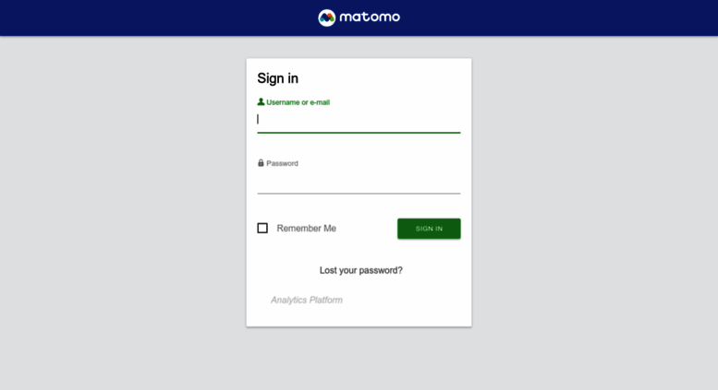
Task: Click the user silhouette icon
Action: pos(261,101)
